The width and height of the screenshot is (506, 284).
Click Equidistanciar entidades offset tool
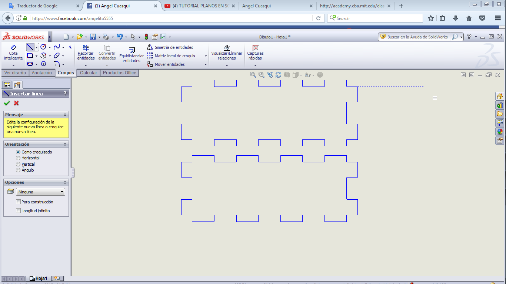pos(132,55)
